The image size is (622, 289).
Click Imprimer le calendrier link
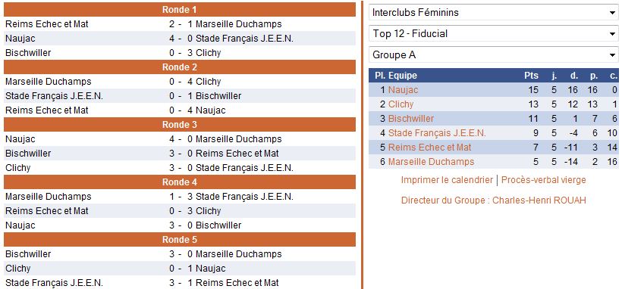pyautogui.click(x=447, y=180)
